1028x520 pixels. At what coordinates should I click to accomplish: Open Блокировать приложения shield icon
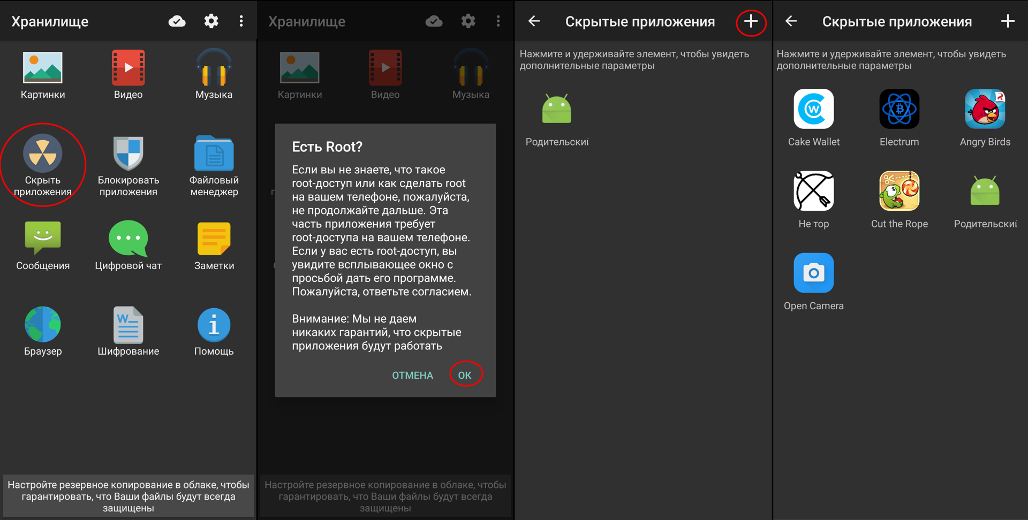coord(128,154)
